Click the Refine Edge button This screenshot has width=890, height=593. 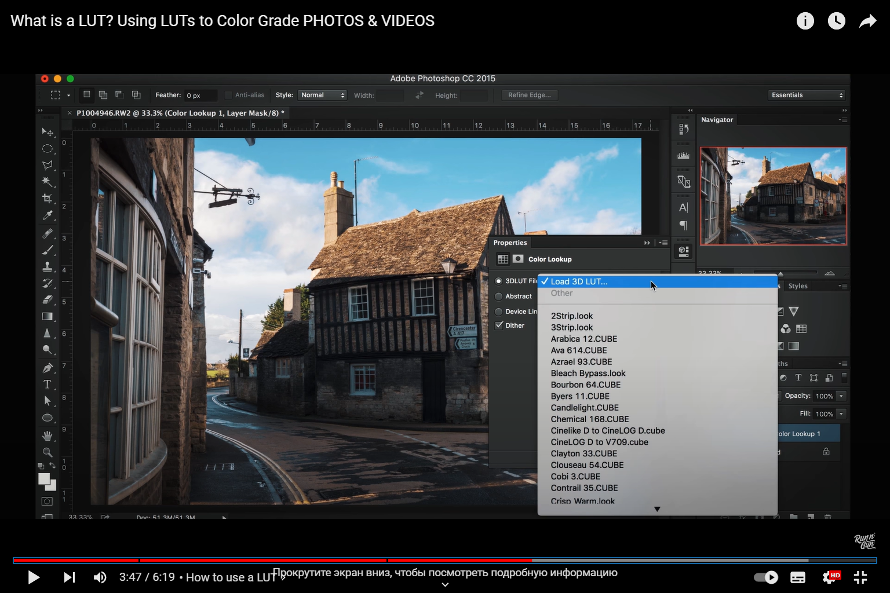tap(529, 95)
